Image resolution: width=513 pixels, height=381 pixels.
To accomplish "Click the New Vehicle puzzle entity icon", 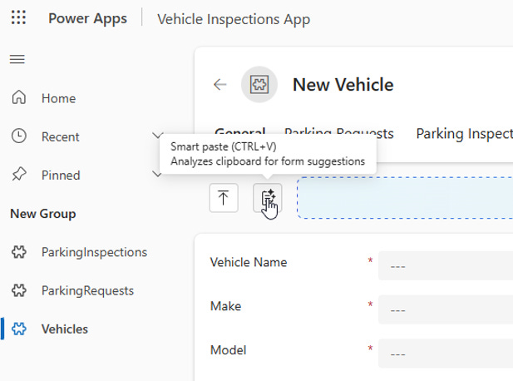I will (259, 84).
